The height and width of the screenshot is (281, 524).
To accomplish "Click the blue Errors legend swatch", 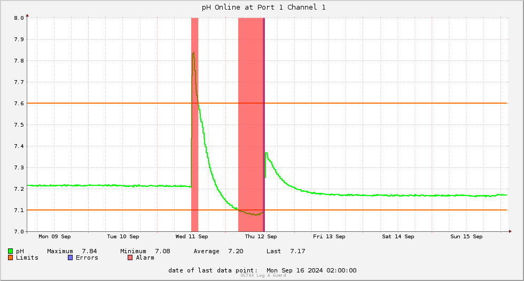I will pyautogui.click(x=70, y=257).
